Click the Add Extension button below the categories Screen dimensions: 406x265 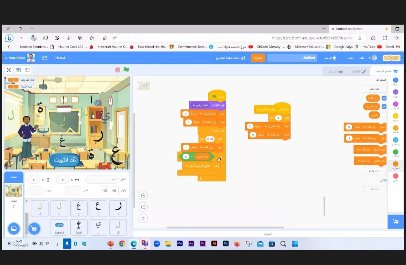click(x=395, y=221)
